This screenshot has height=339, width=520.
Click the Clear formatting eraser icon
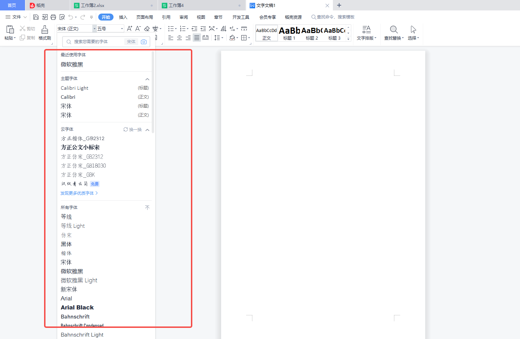147,29
